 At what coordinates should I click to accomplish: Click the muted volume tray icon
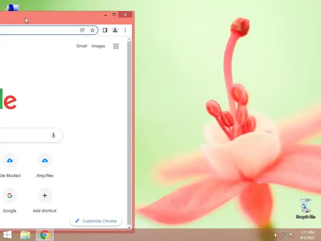tap(276, 235)
